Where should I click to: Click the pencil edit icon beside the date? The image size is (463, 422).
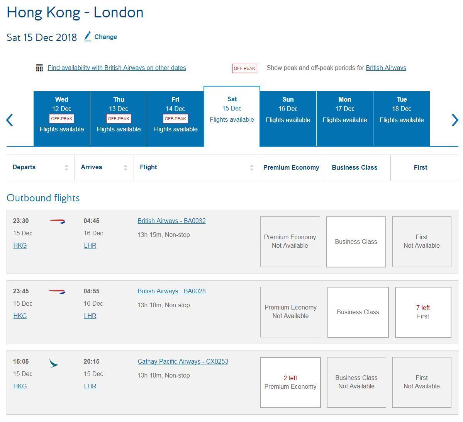click(87, 36)
